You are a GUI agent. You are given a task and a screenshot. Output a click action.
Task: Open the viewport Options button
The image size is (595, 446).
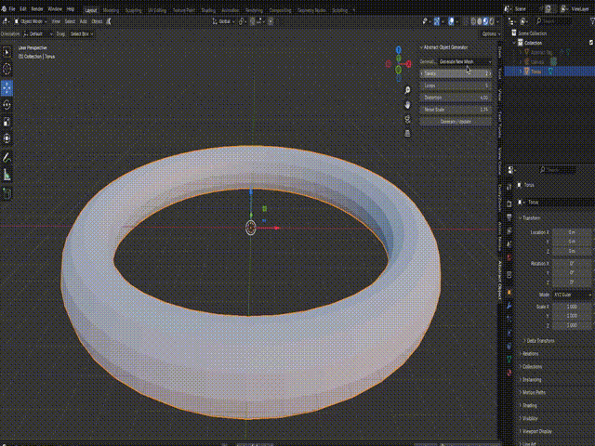click(x=491, y=33)
